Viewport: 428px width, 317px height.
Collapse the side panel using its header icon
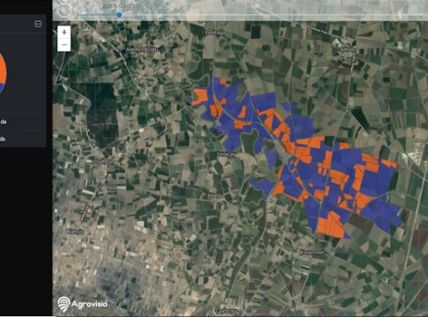click(x=38, y=24)
